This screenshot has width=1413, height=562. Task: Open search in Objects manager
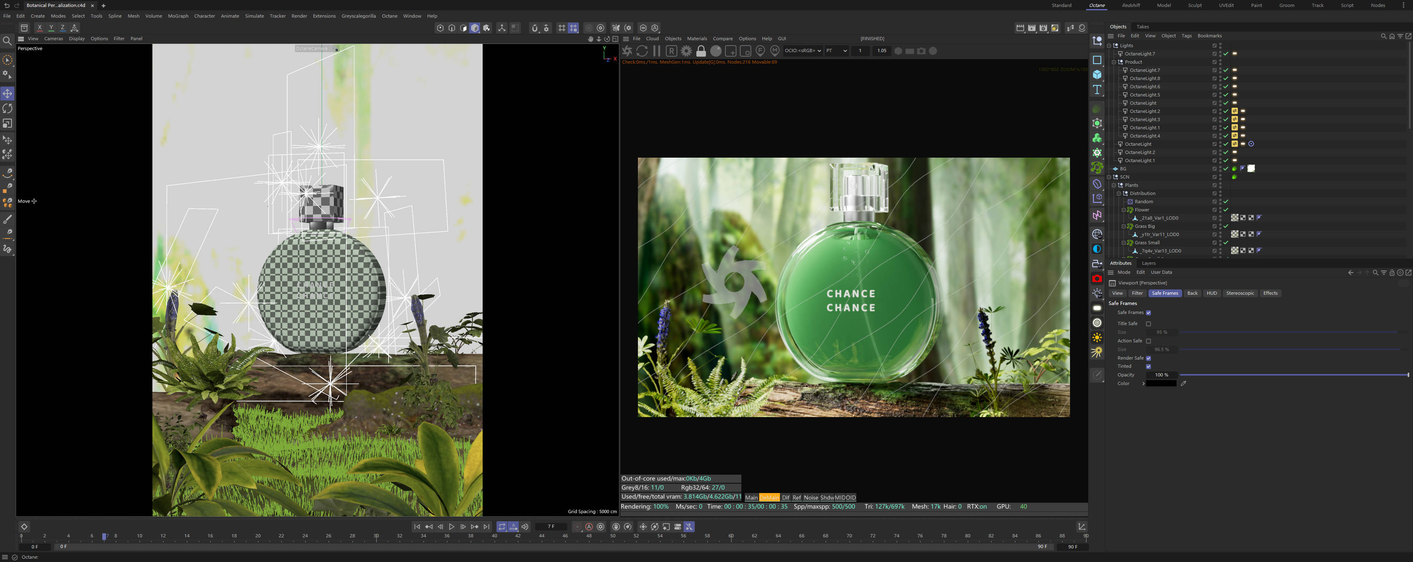(1383, 36)
